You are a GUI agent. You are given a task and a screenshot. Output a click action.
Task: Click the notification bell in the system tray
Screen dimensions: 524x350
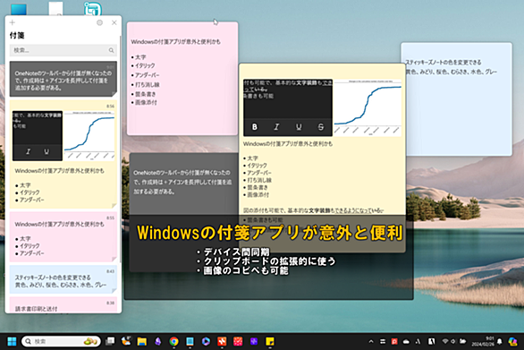[x=500, y=341]
